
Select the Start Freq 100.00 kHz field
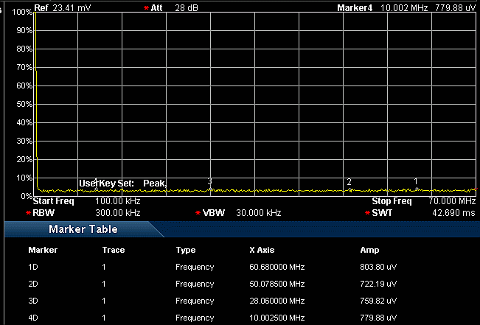(x=86, y=201)
